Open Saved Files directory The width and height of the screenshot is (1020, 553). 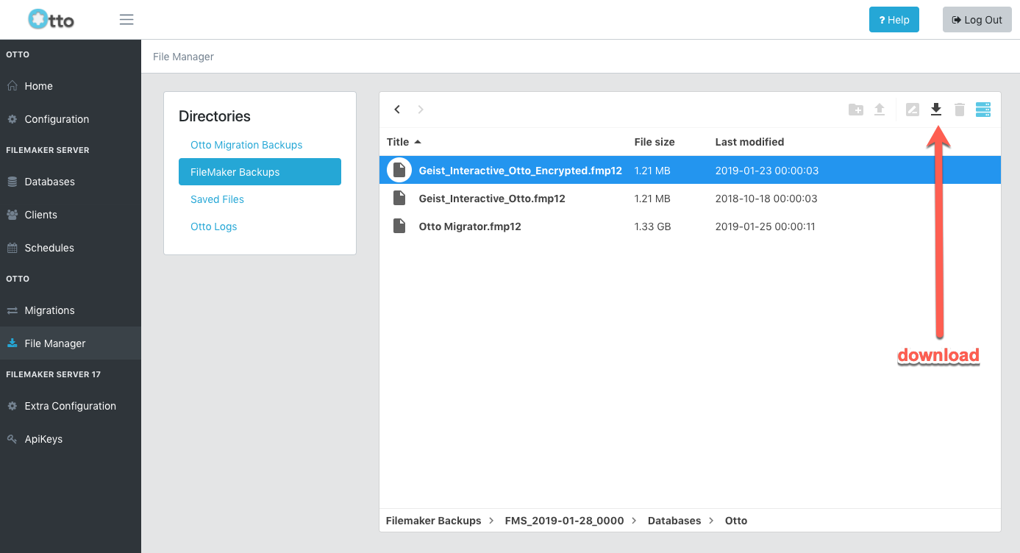[217, 199]
